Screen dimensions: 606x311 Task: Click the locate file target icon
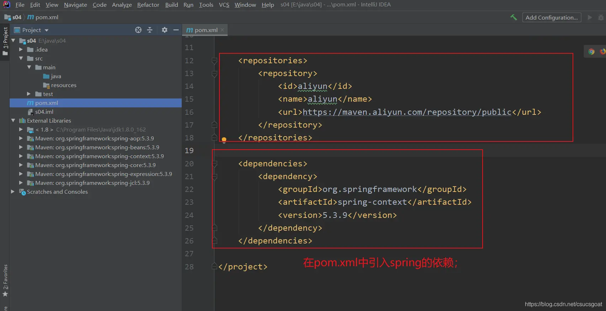[x=138, y=30]
